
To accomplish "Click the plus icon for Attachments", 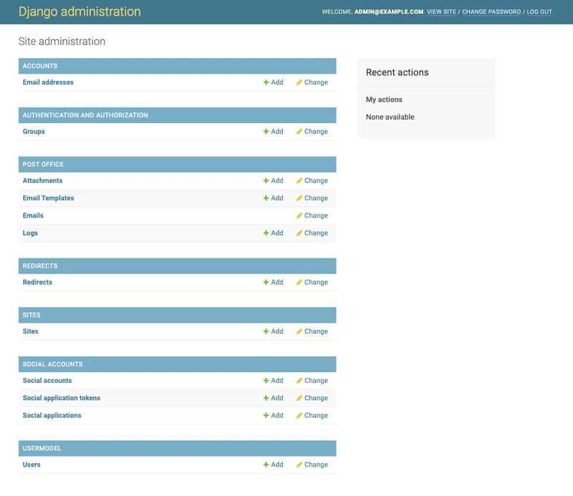I will click(266, 180).
